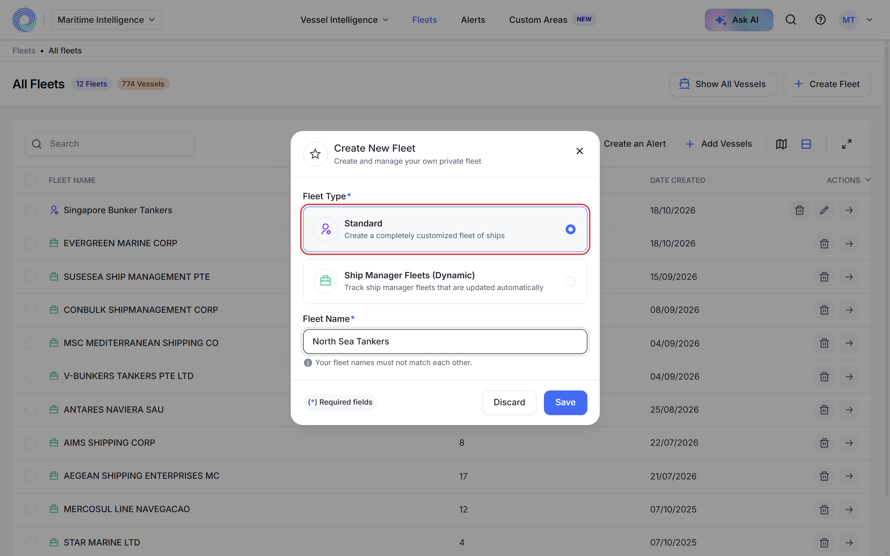Click Create Fleet button
Viewport: 890px width, 556px height.
[x=827, y=84]
